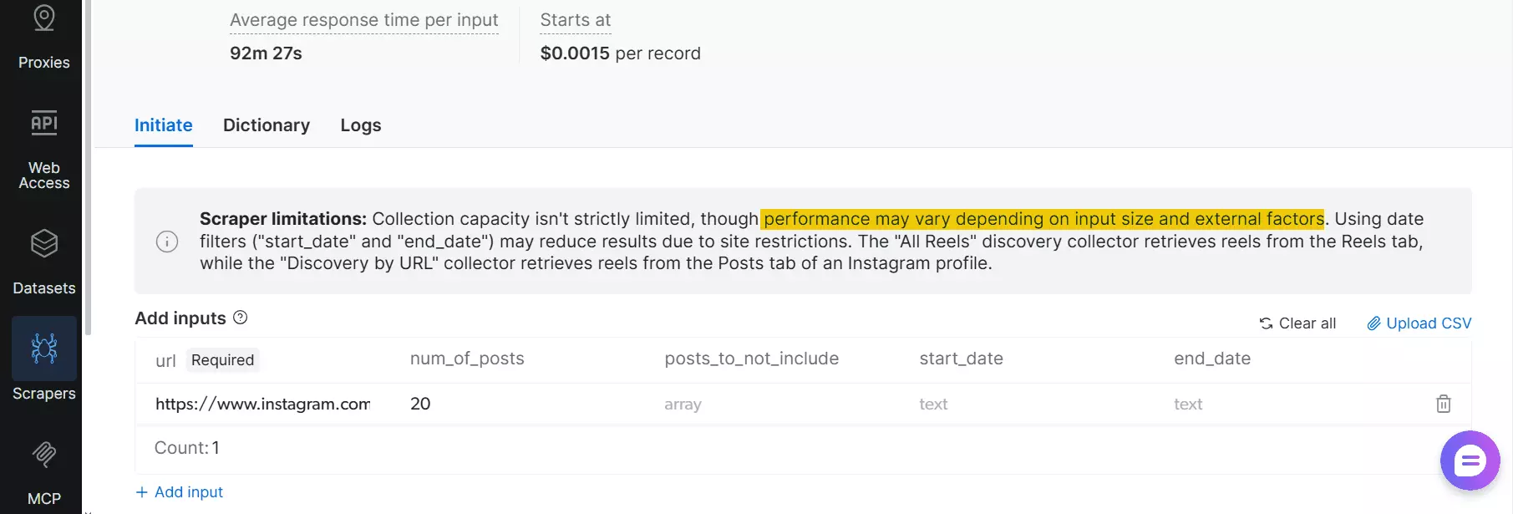
Task: Open the Datasets panel
Action: click(x=43, y=259)
